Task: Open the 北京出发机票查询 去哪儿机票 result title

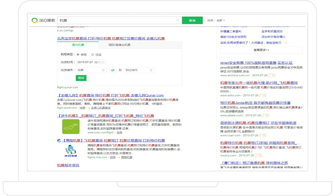Action: pos(111,39)
